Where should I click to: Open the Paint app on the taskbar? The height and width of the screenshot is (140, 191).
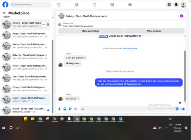pos(47,119)
